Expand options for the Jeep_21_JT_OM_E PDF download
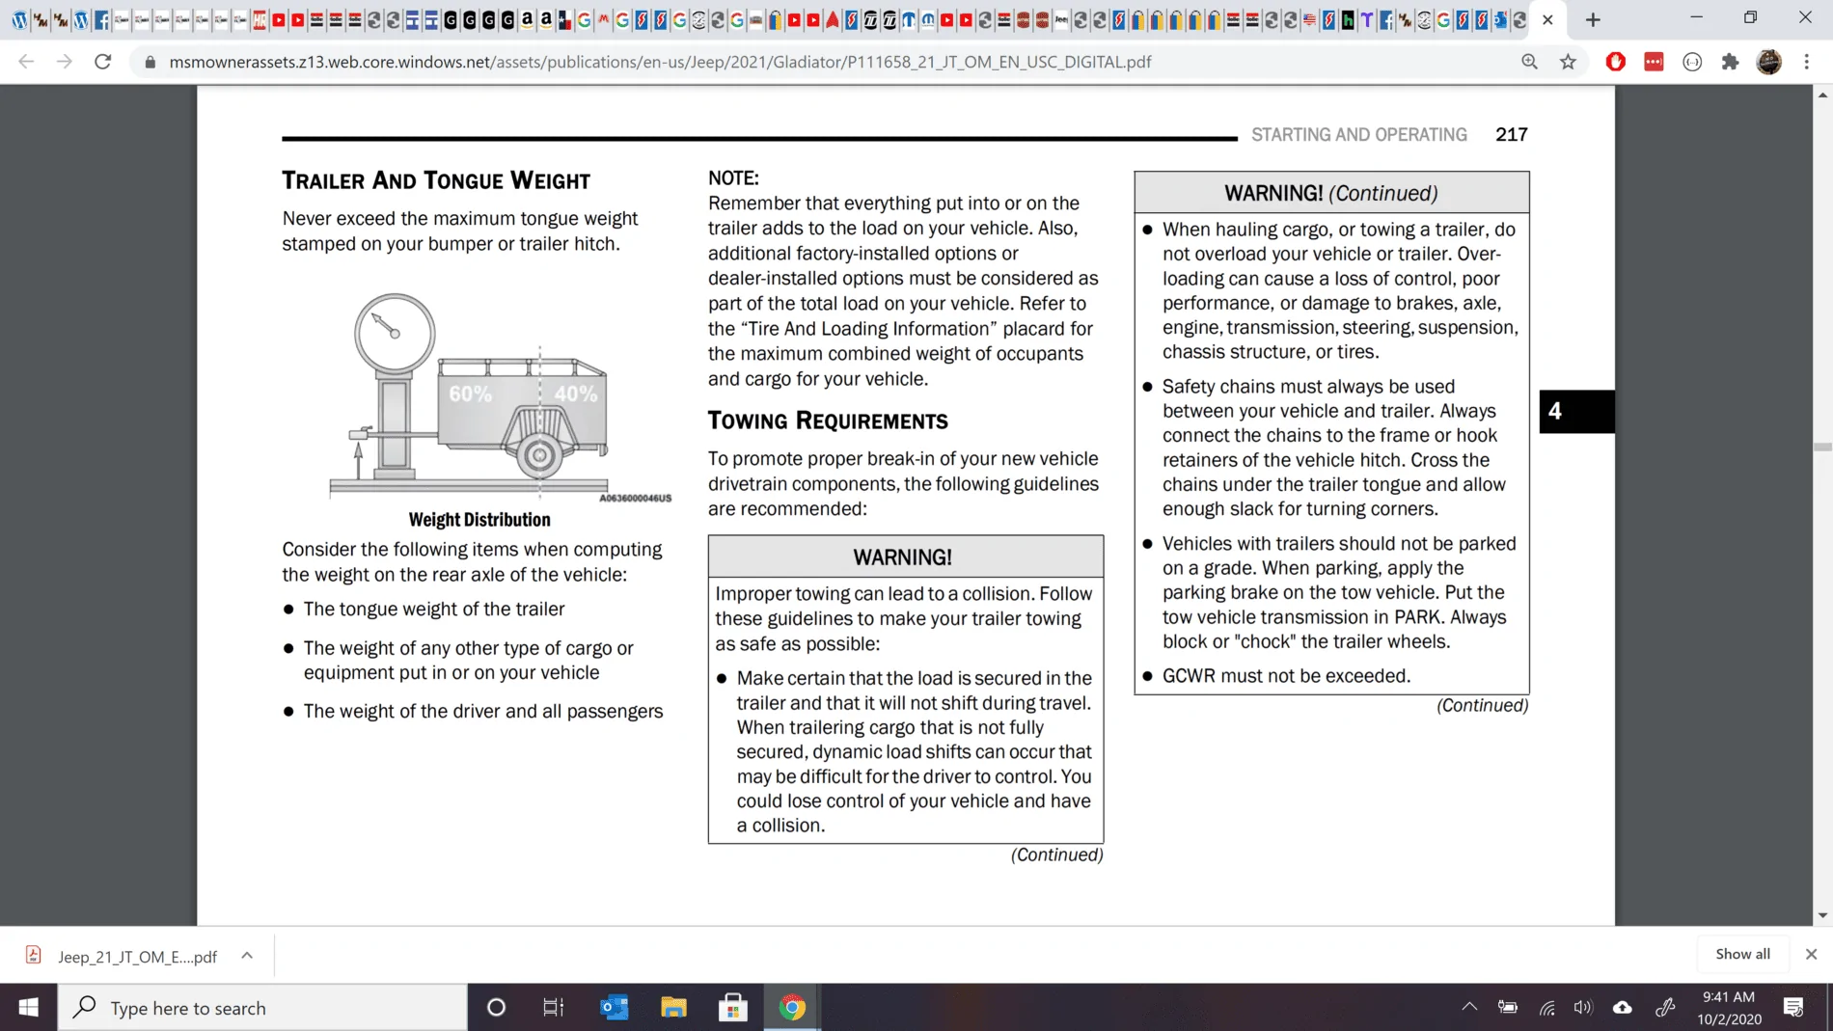The image size is (1833, 1031). click(x=247, y=956)
